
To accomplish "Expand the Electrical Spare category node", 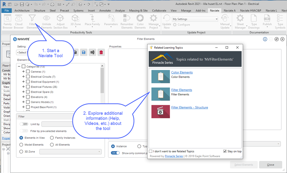I will [23, 92].
